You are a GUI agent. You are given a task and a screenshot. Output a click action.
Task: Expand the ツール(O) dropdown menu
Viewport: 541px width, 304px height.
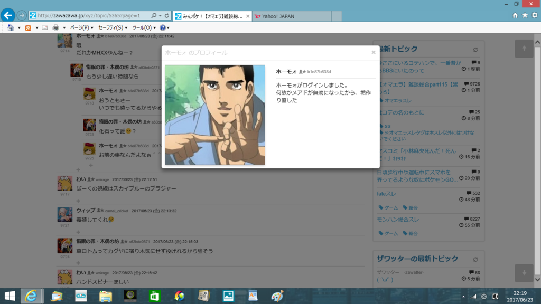tap(144, 27)
